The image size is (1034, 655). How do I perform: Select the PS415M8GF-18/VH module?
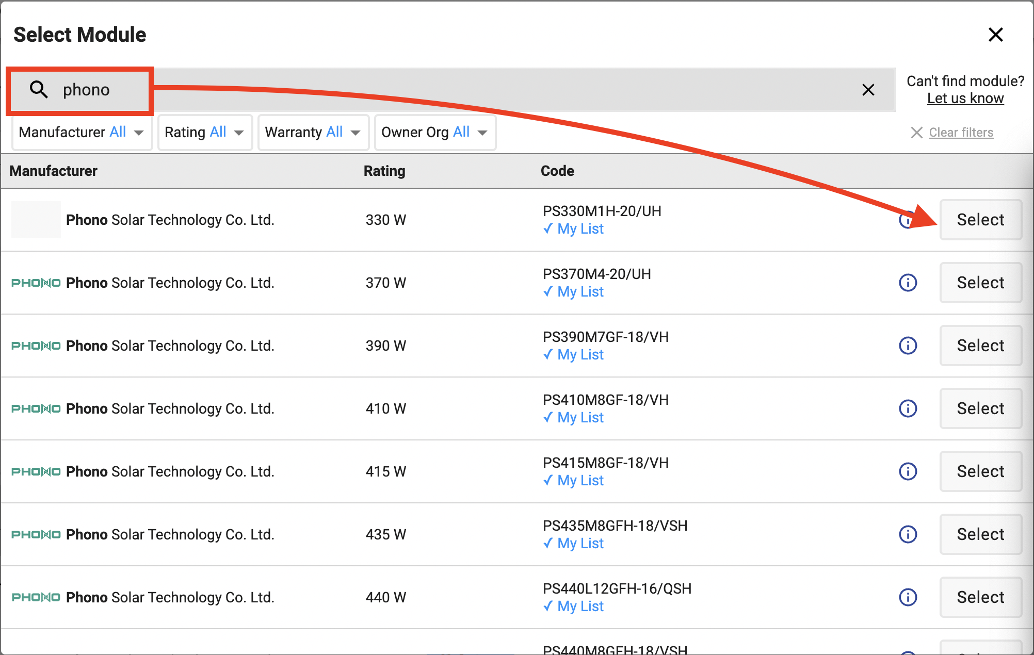tap(980, 471)
